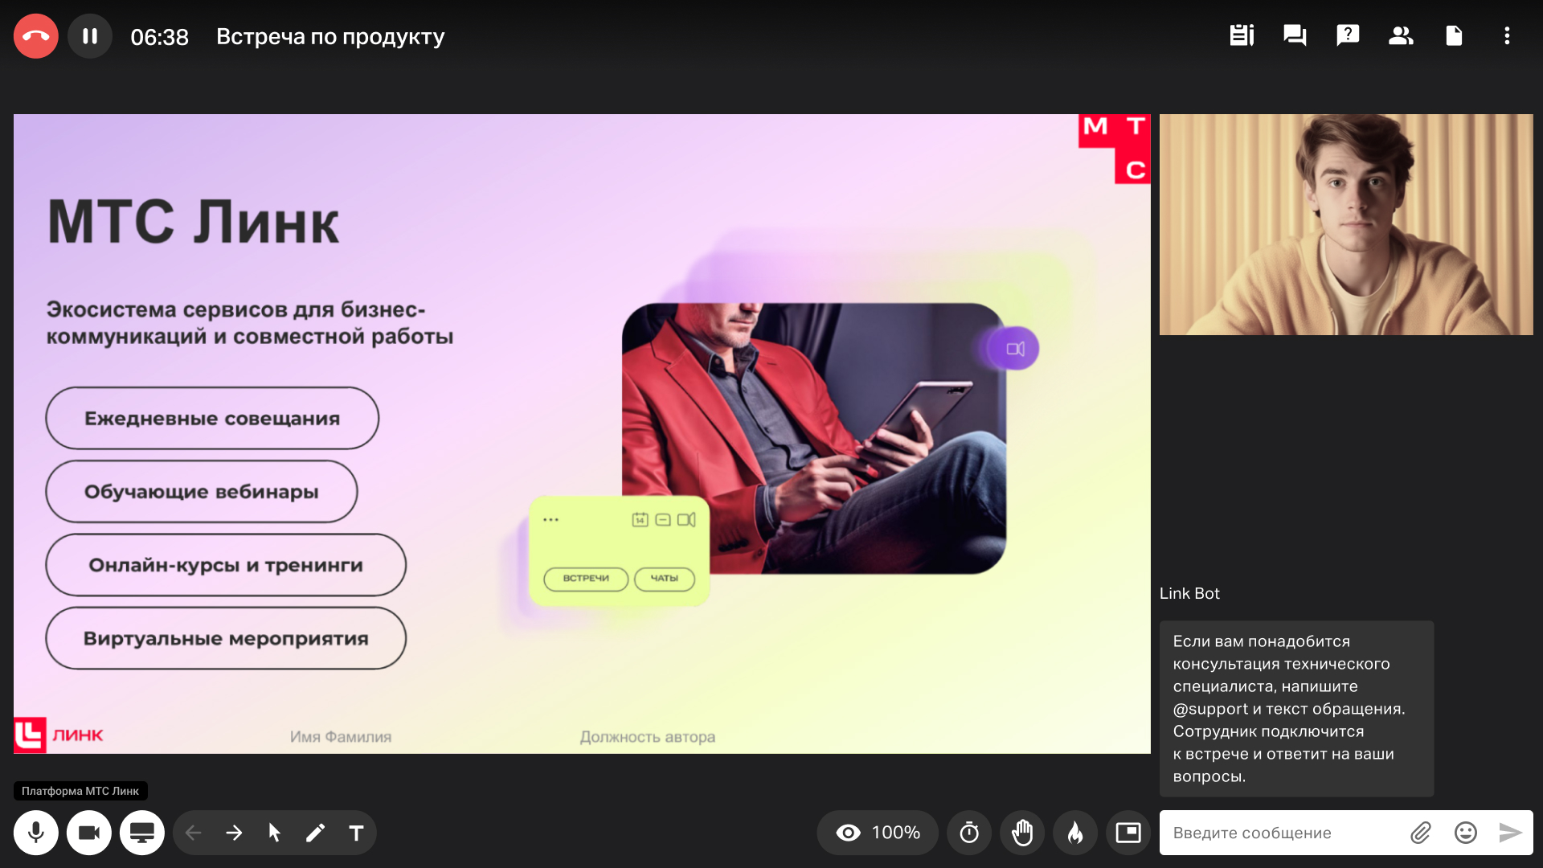Click the Платформа МТС Линк tooltip label
Viewport: 1543px width, 868px height.
click(x=80, y=791)
